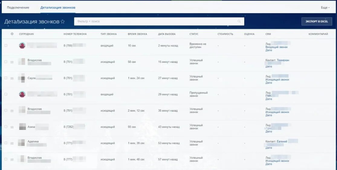The image size is (337, 170).
Task: Switch to Подключение tab
Action: (x=18, y=7)
